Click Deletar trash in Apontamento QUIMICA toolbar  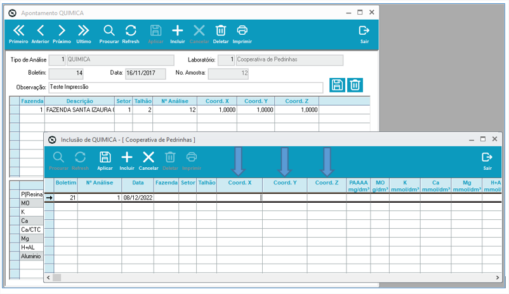[x=221, y=34]
